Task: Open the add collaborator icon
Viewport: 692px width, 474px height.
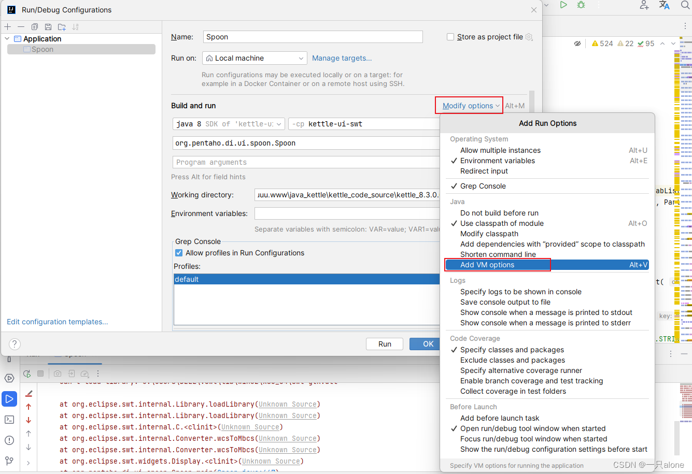Action: click(644, 5)
